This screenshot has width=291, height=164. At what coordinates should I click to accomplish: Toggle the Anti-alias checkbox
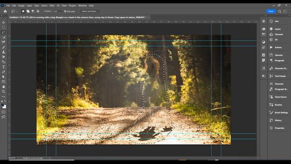(65, 11)
